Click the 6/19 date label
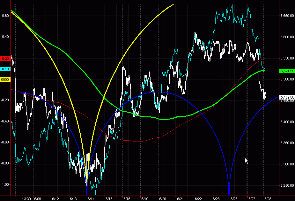The image size is (295, 201). (x=145, y=199)
